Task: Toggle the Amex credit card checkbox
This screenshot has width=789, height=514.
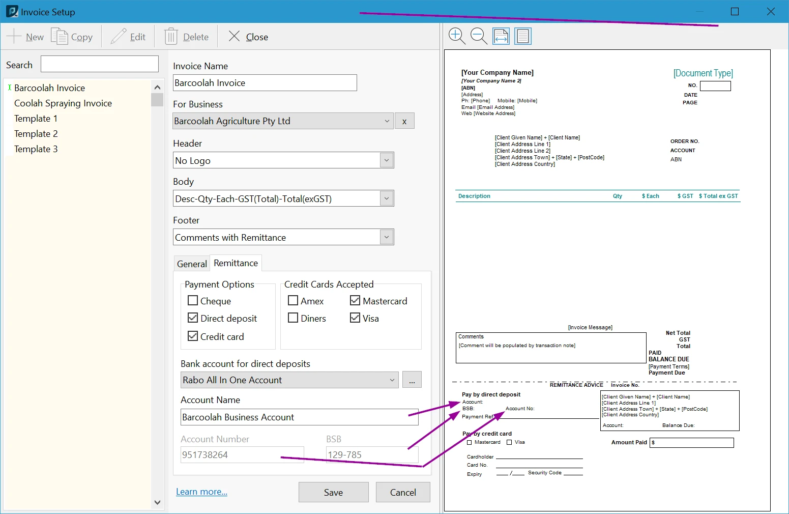Action: 293,301
